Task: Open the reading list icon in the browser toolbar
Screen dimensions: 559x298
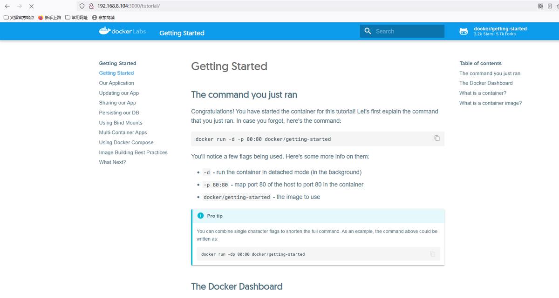Action: [551, 6]
